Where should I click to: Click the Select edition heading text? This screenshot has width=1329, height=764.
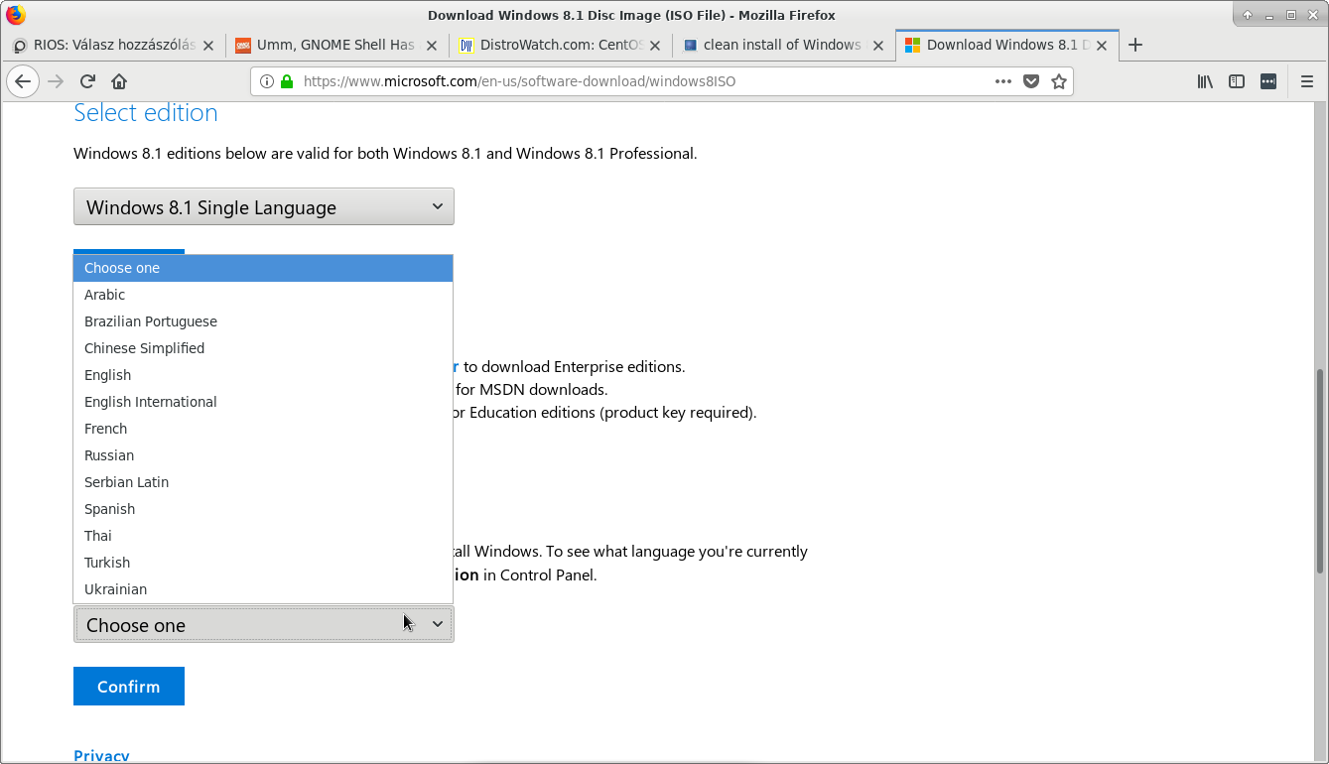pos(146,113)
